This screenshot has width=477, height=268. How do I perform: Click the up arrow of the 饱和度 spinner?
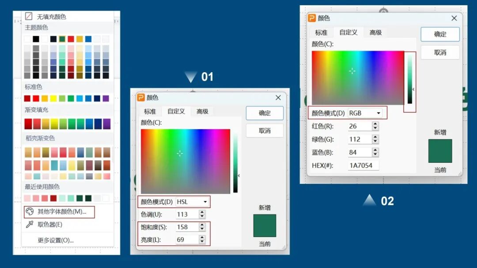202,225
